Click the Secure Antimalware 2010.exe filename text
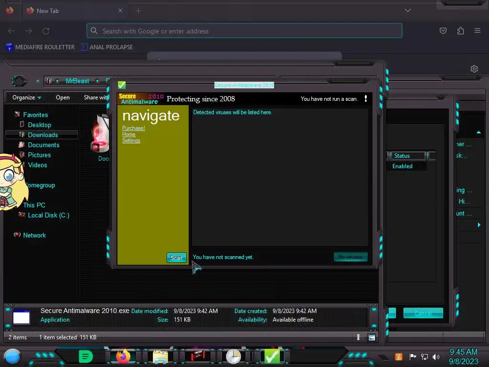This screenshot has width=489, height=367. tap(85, 311)
